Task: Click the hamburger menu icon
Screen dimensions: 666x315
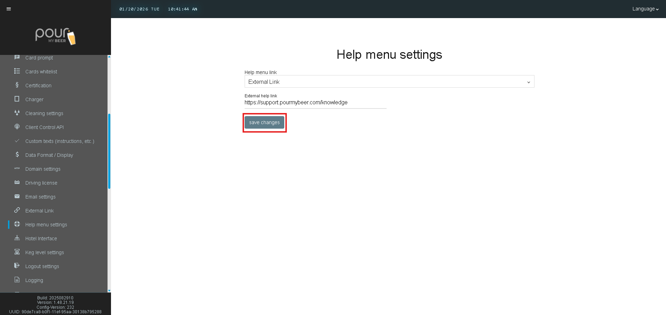Action: (x=9, y=9)
